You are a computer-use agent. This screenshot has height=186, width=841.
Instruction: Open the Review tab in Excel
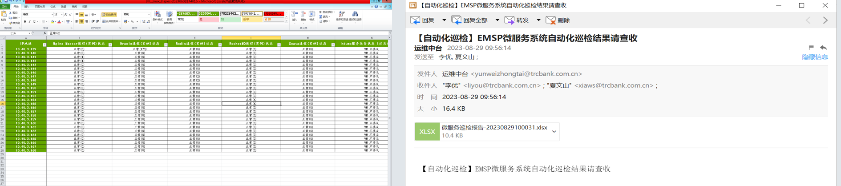74,7
